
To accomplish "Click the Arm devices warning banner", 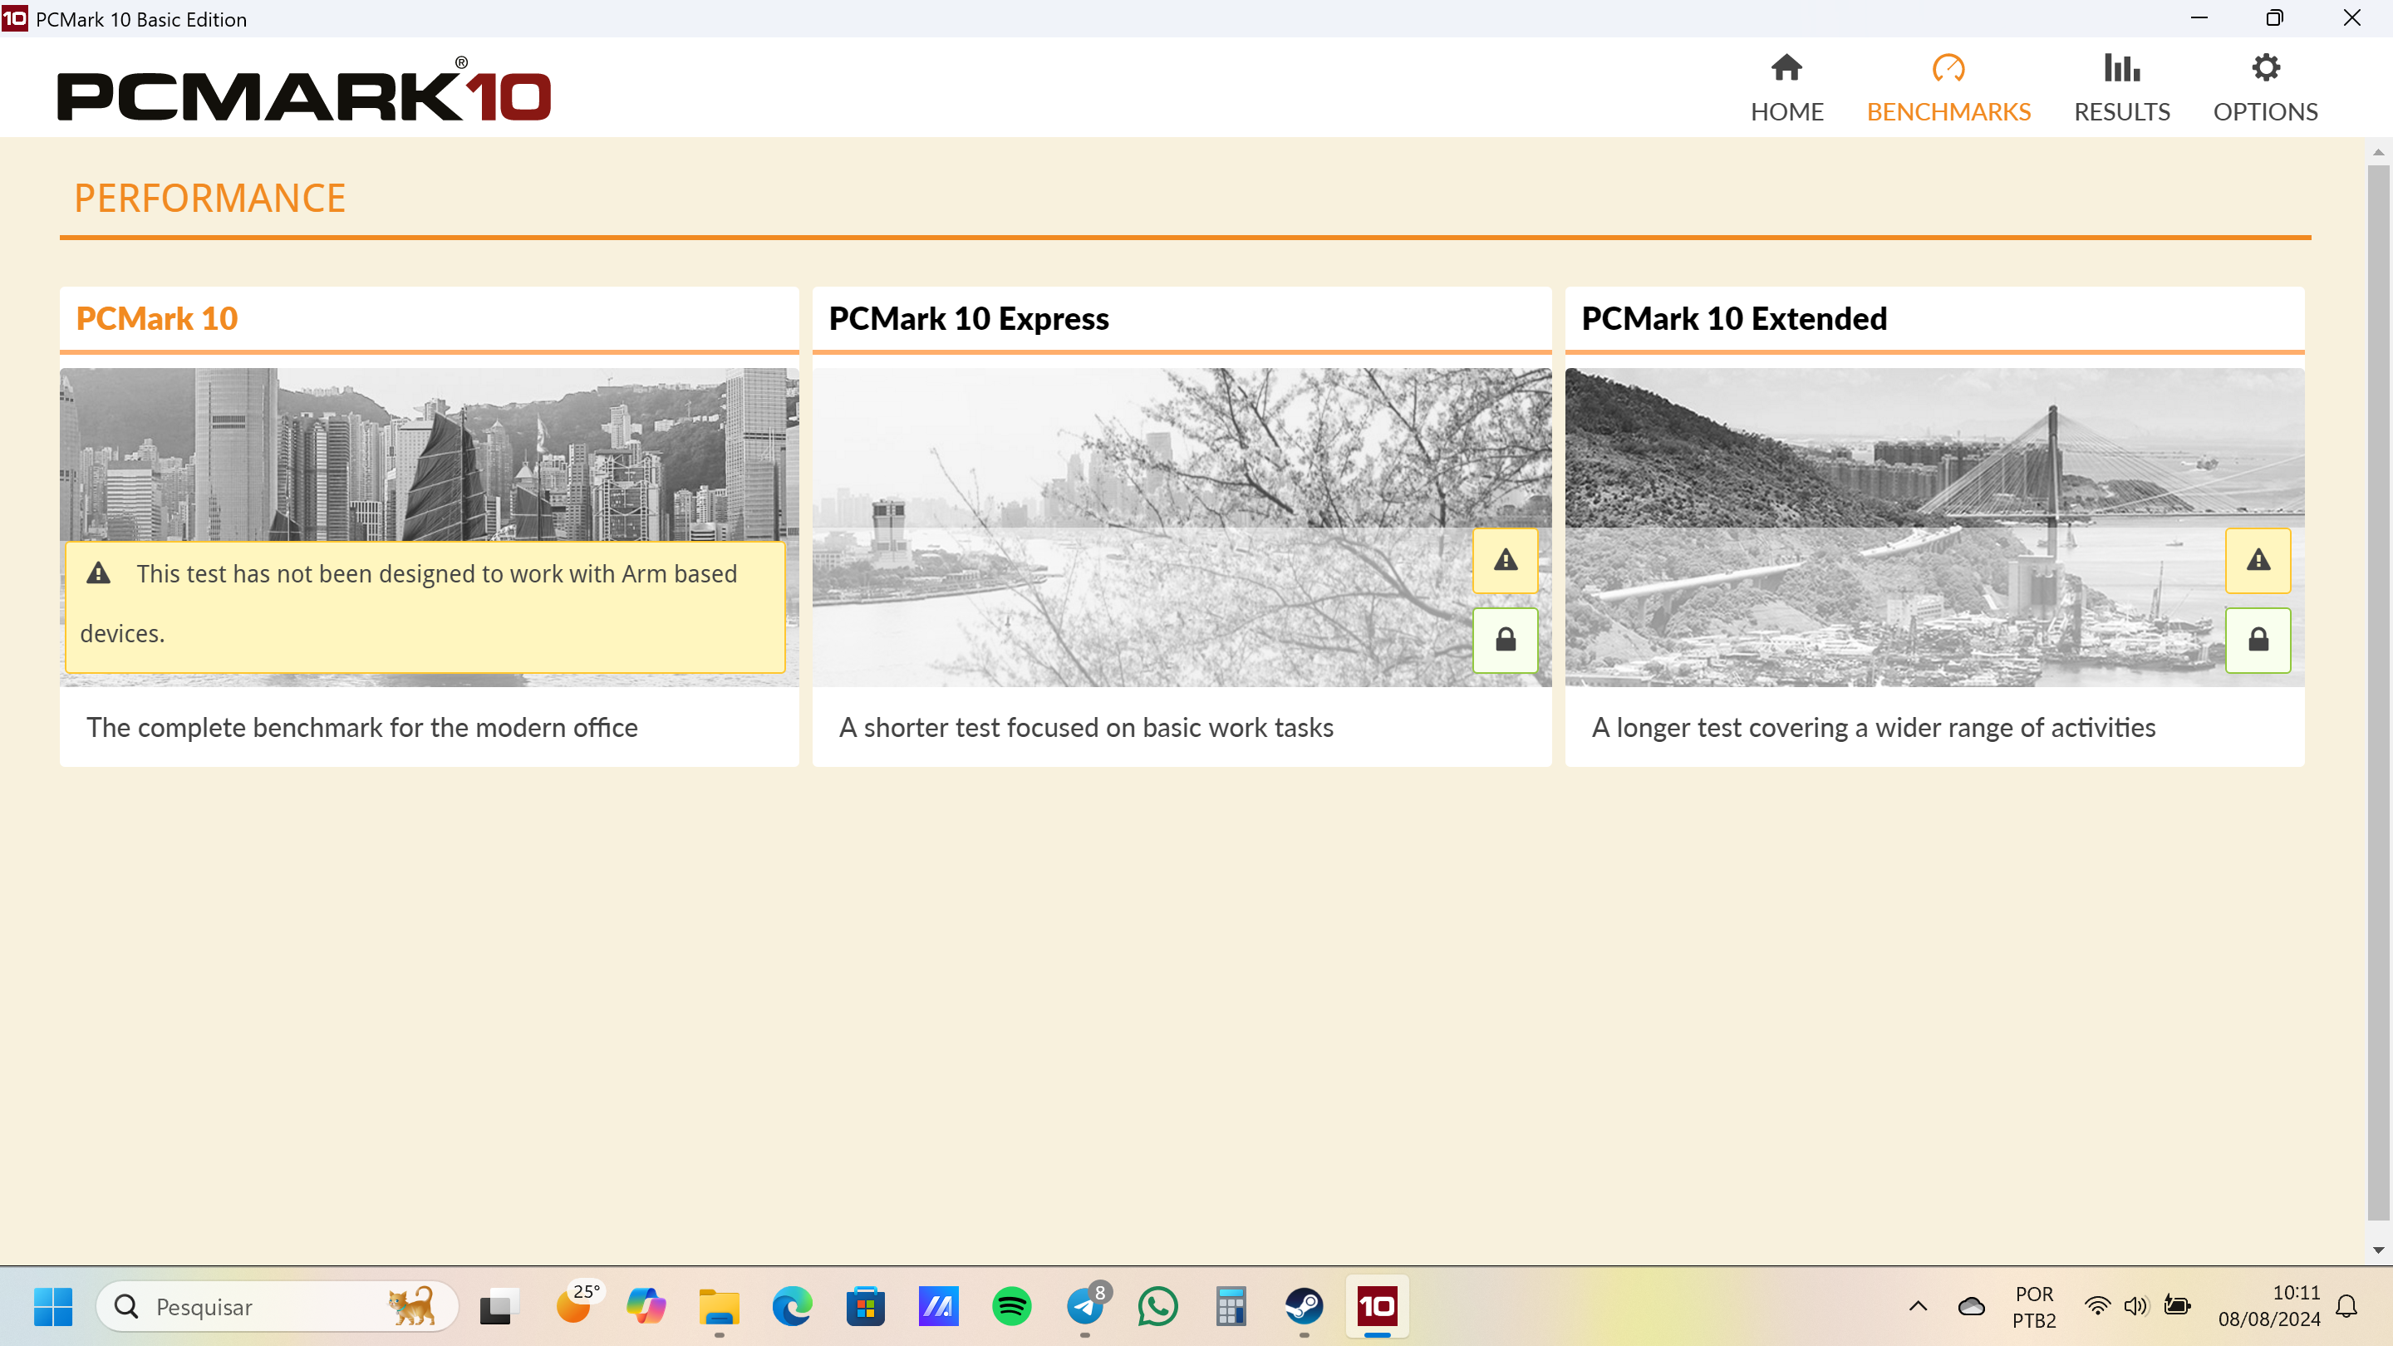I will (425, 606).
